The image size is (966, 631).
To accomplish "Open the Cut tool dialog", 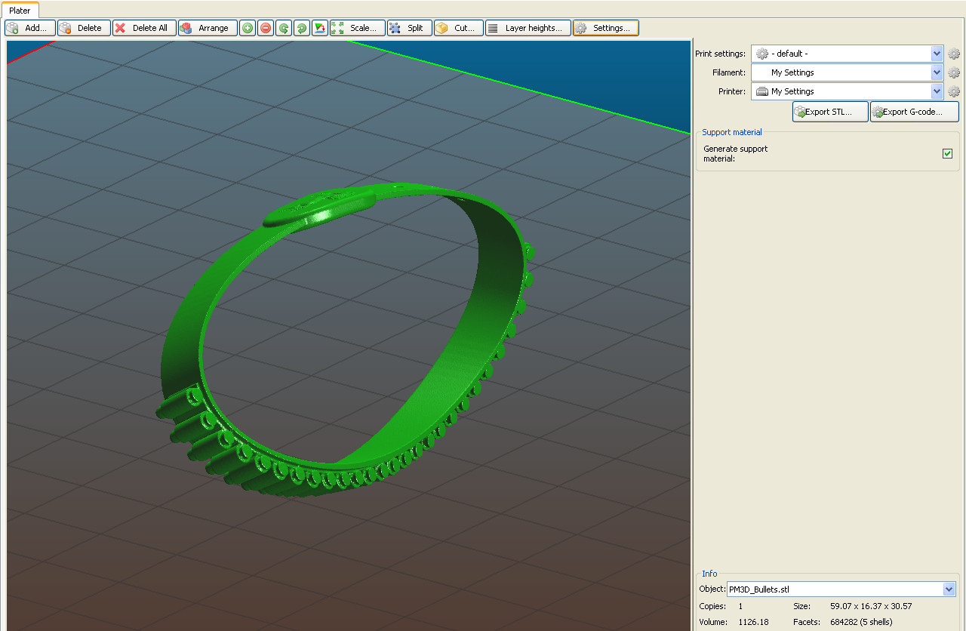I will click(458, 28).
